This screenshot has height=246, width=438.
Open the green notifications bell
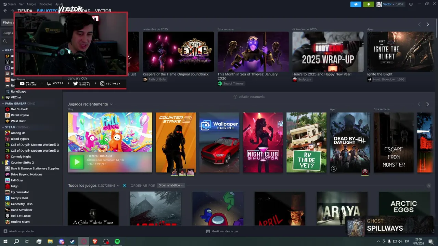tap(369, 4)
